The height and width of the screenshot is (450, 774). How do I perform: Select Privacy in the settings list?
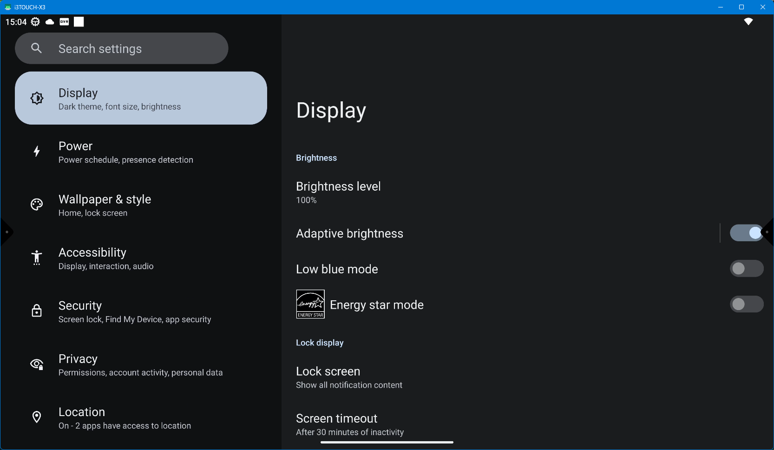(x=140, y=365)
